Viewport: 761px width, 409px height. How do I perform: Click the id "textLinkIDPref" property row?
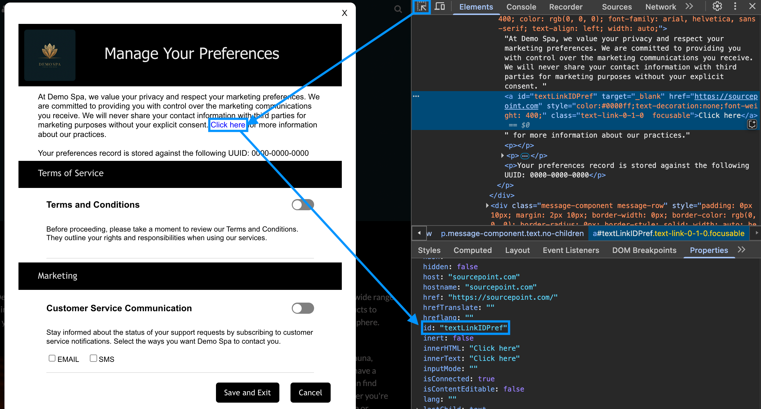465,328
